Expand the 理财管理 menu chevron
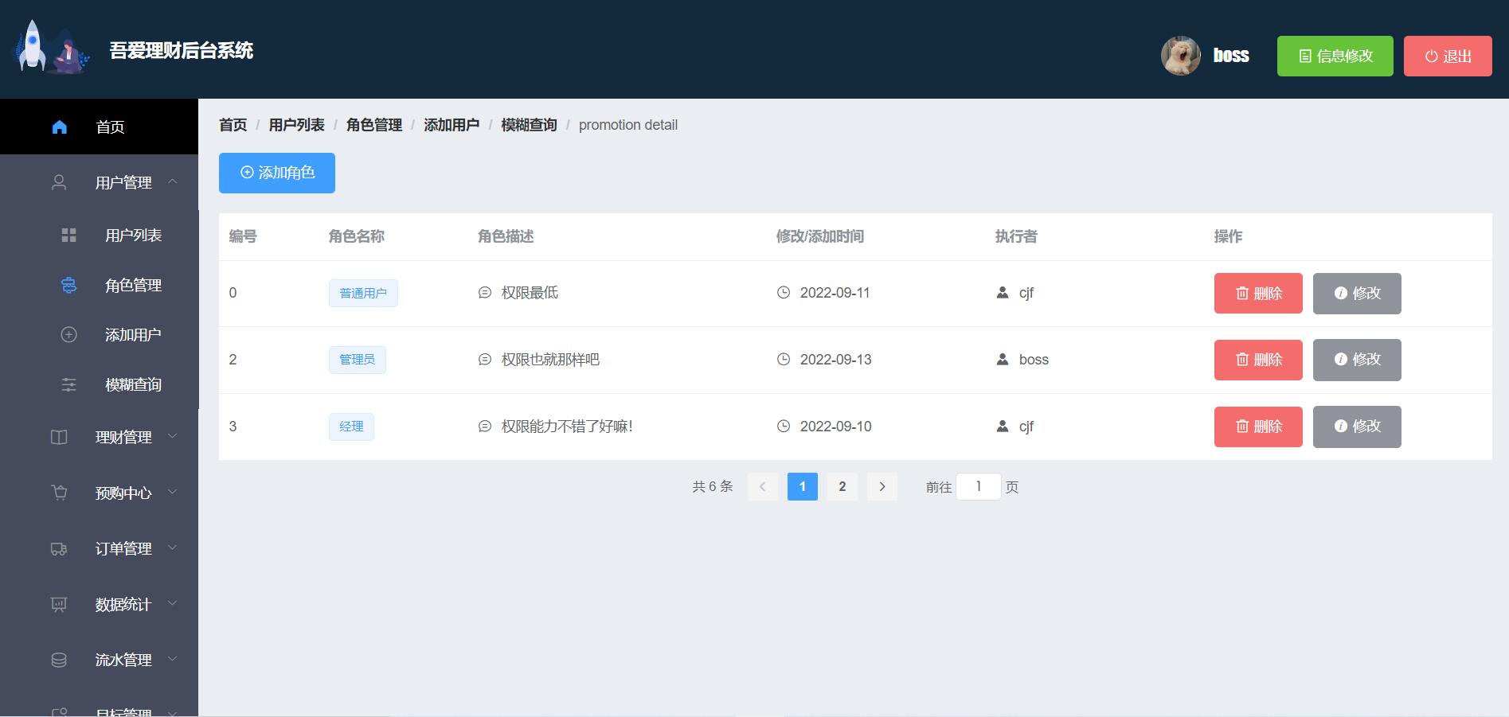The height and width of the screenshot is (717, 1509). (x=172, y=436)
